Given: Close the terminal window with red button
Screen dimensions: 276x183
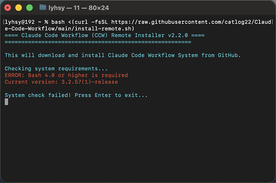Looking at the screenshot, I should [x=8, y=8].
